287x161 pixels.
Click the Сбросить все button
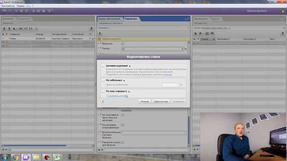tap(161, 102)
